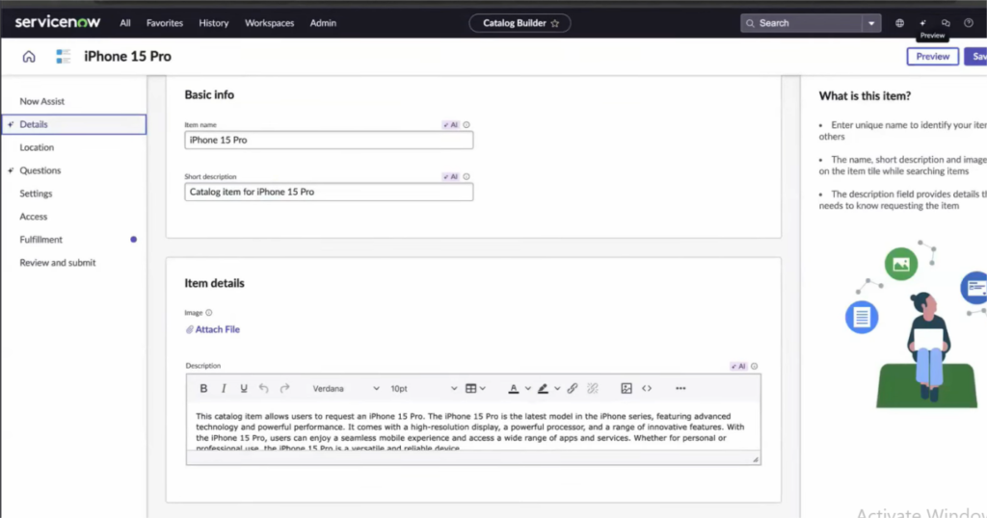Toggle italic formatting in description editor

pyautogui.click(x=224, y=389)
